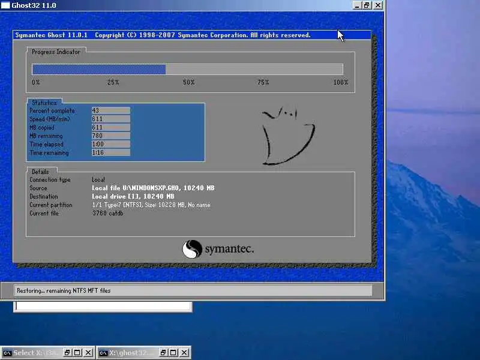Click the 'MB remaining' label
This screenshot has width=480, height=360.
46,136
